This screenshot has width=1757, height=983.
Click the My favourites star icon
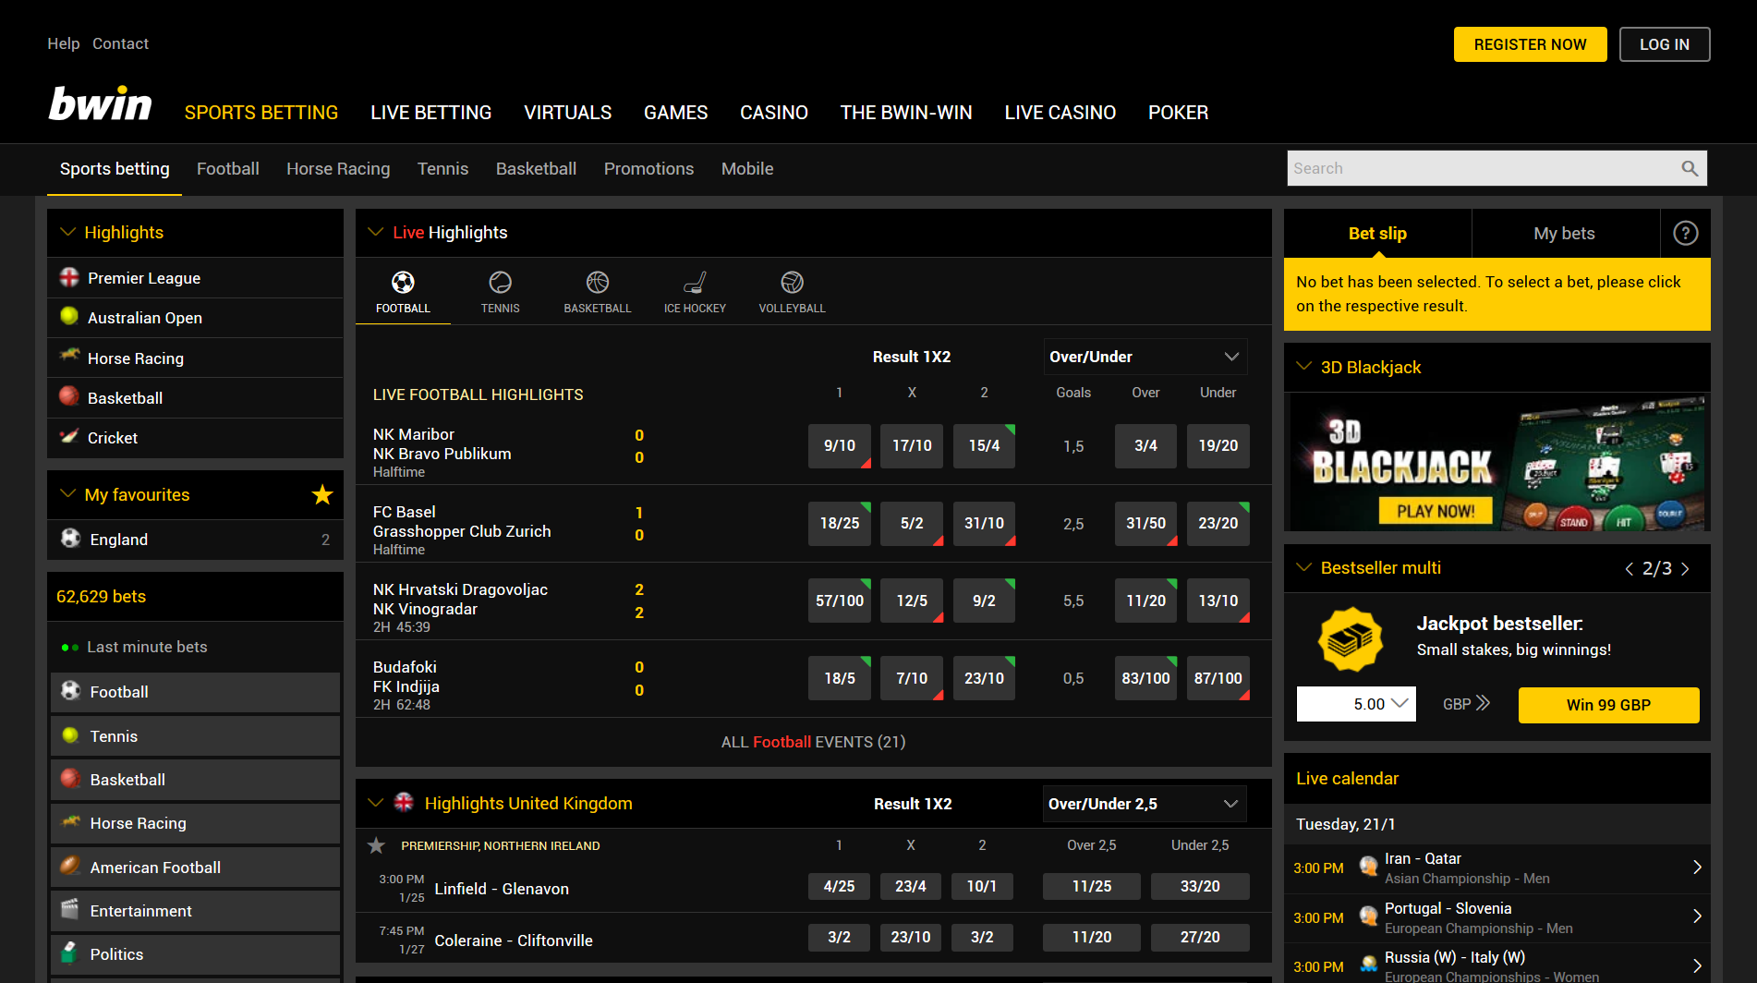pos(321,494)
